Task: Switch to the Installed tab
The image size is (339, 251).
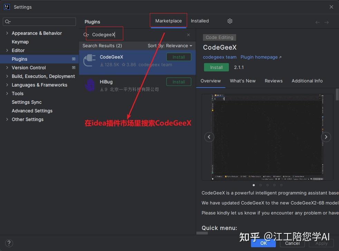Action: point(200,21)
